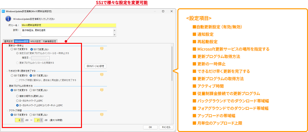Screen dimensions: 308x132
Task: Click the SS1 app icon in title bar
Action: point(3,11)
